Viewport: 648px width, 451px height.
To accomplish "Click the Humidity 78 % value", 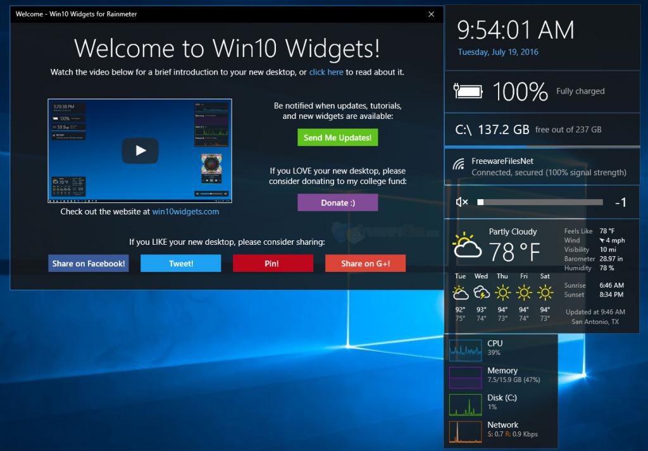I will tap(607, 268).
